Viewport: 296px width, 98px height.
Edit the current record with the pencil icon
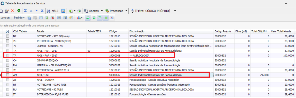pos(7,11)
